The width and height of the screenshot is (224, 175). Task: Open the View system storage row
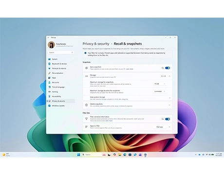coord(127,98)
